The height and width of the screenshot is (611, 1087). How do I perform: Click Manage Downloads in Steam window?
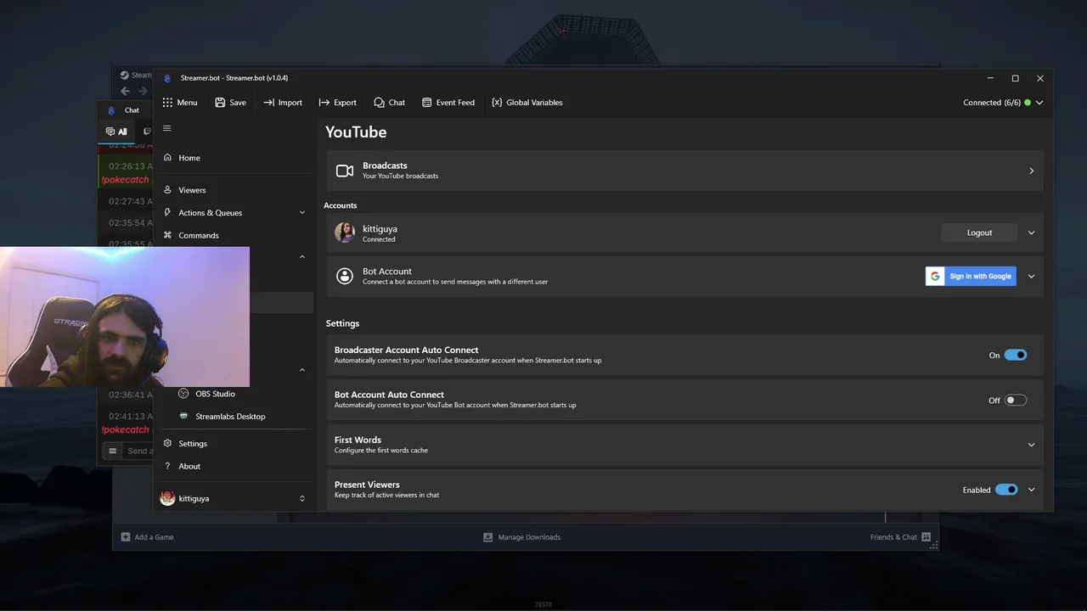pyautogui.click(x=521, y=537)
